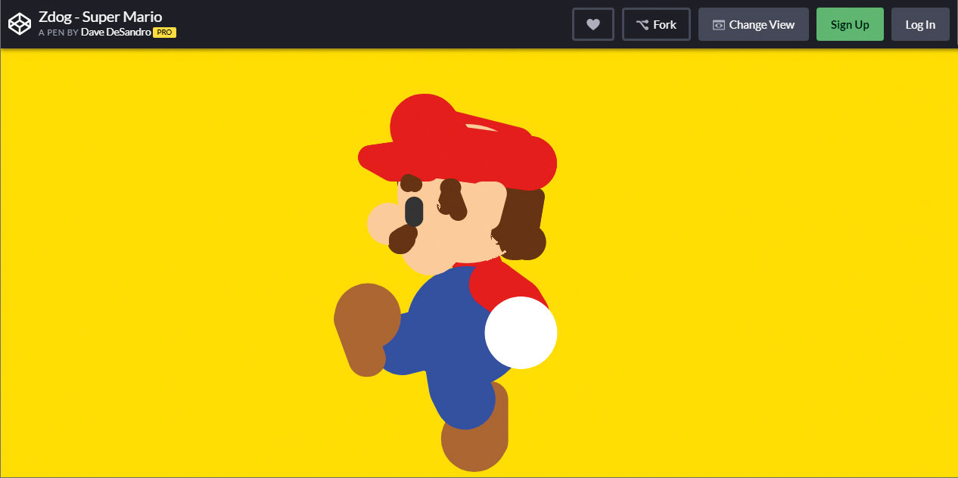958x478 pixels.
Task: Open author Dave DeSandro's profile link
Action: (x=116, y=33)
